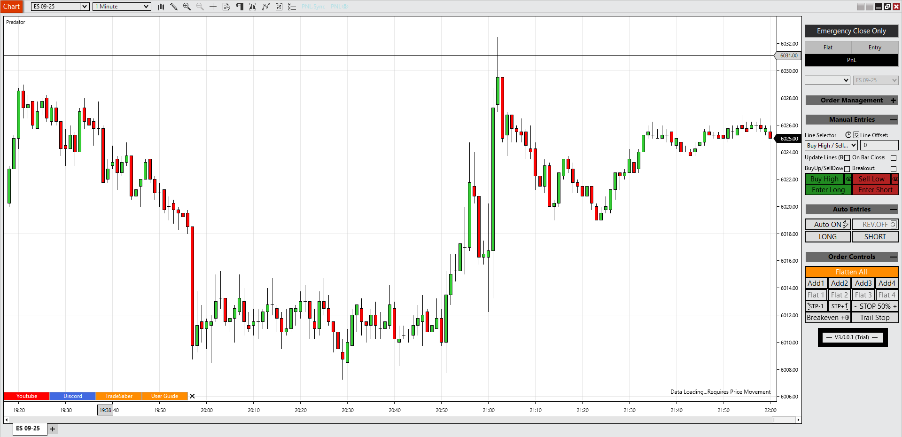This screenshot has width=902, height=437.
Task: Open the Youtube link at chart bottom
Action: point(27,396)
